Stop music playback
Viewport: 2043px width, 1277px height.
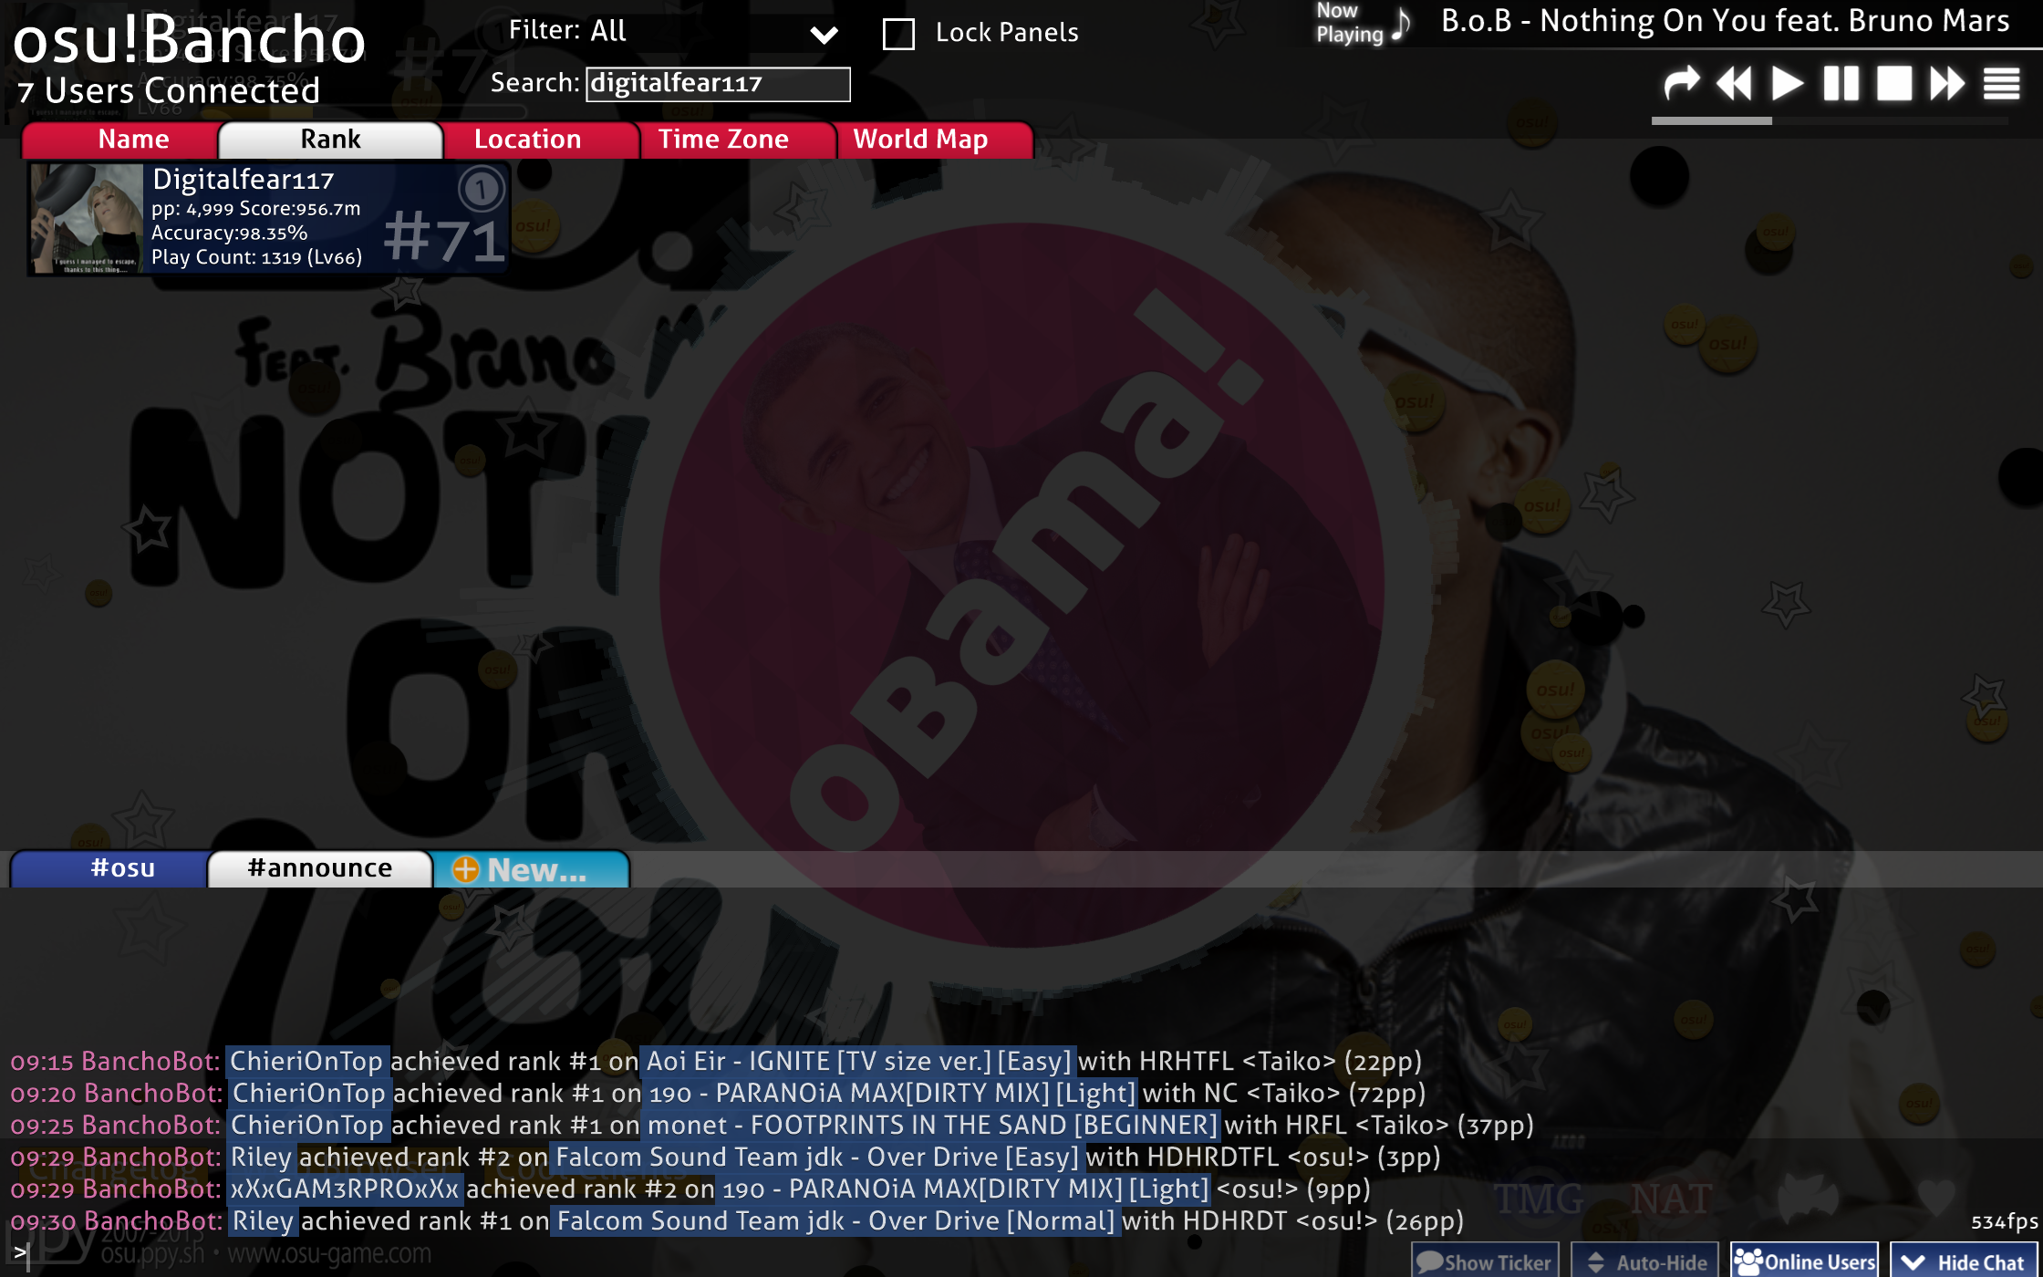[x=1893, y=84]
